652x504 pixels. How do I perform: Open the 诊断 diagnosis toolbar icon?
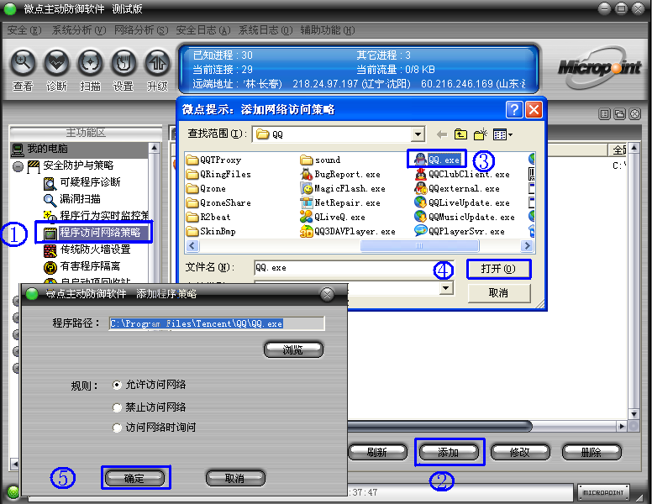pos(56,64)
